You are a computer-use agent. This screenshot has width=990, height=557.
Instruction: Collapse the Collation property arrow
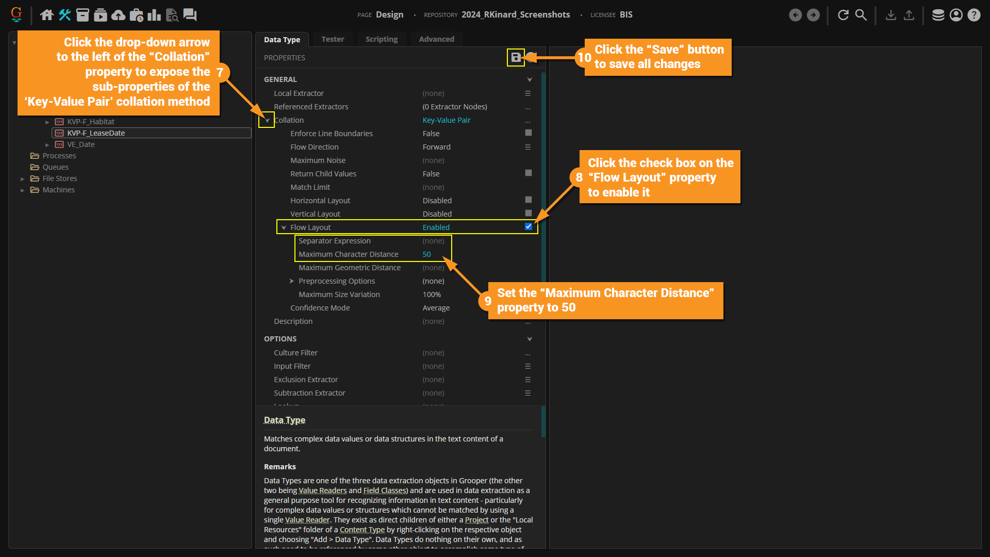[267, 120]
